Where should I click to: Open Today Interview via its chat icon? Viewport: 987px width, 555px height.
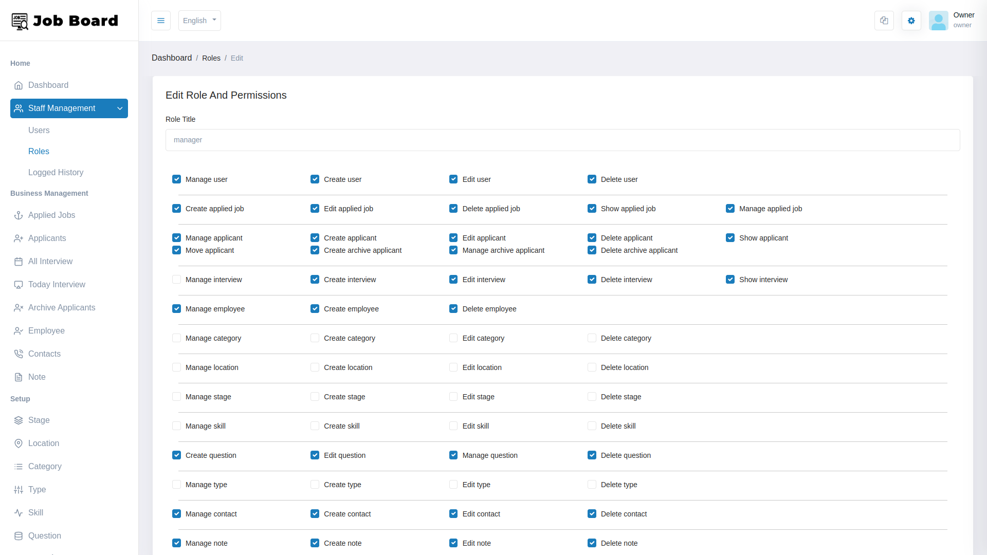coord(19,284)
